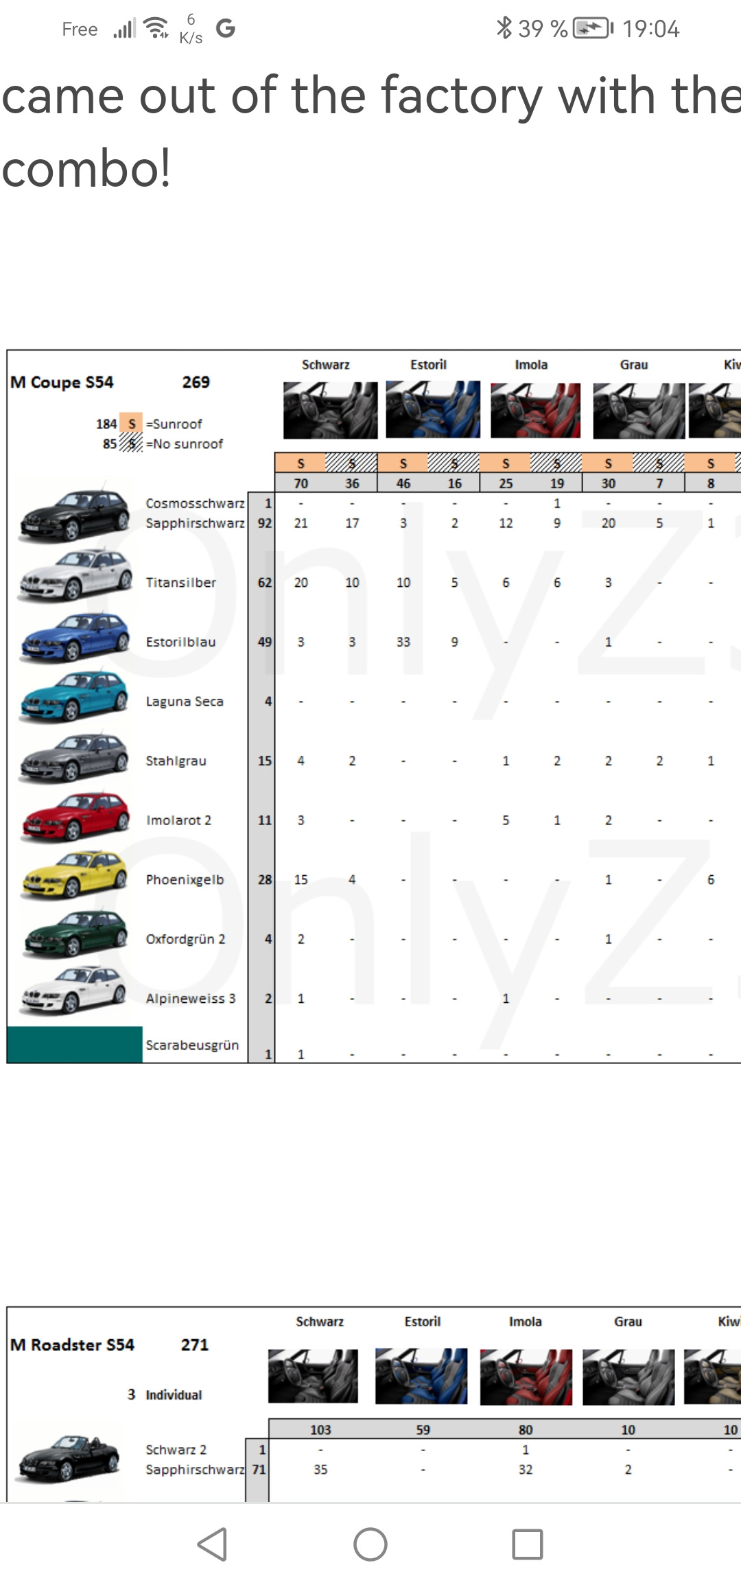This screenshot has width=741, height=1587.
Task: Open the turquoise Laguna Seca coupe image
Action: coord(75,696)
